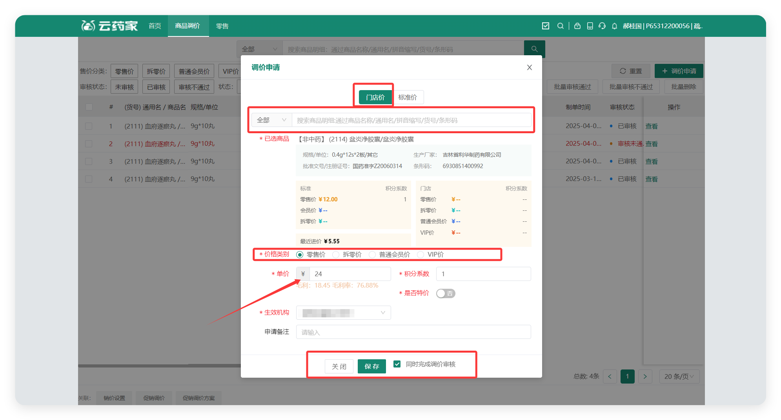This screenshot has width=781, height=420.
Task: Click 查看 link for row 4
Action: [652, 179]
